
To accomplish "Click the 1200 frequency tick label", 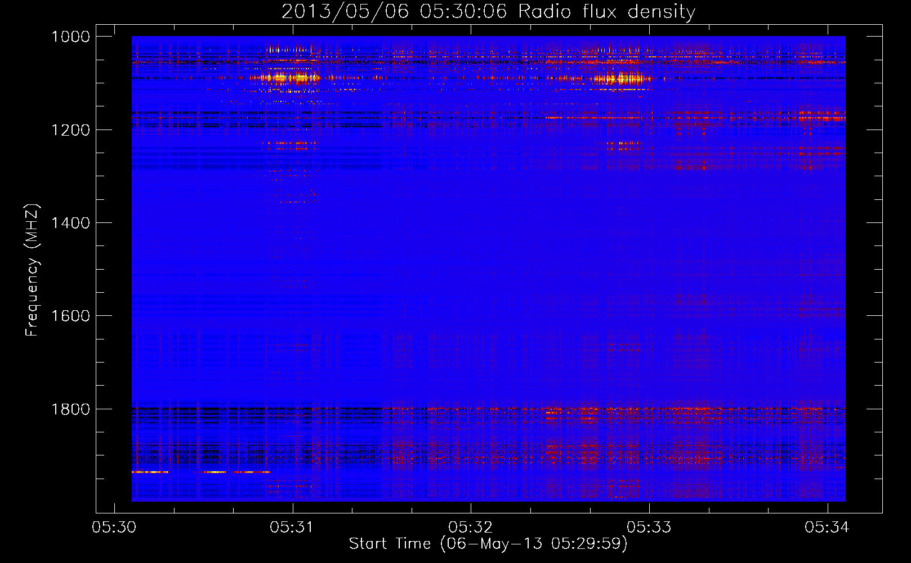I will (x=70, y=130).
